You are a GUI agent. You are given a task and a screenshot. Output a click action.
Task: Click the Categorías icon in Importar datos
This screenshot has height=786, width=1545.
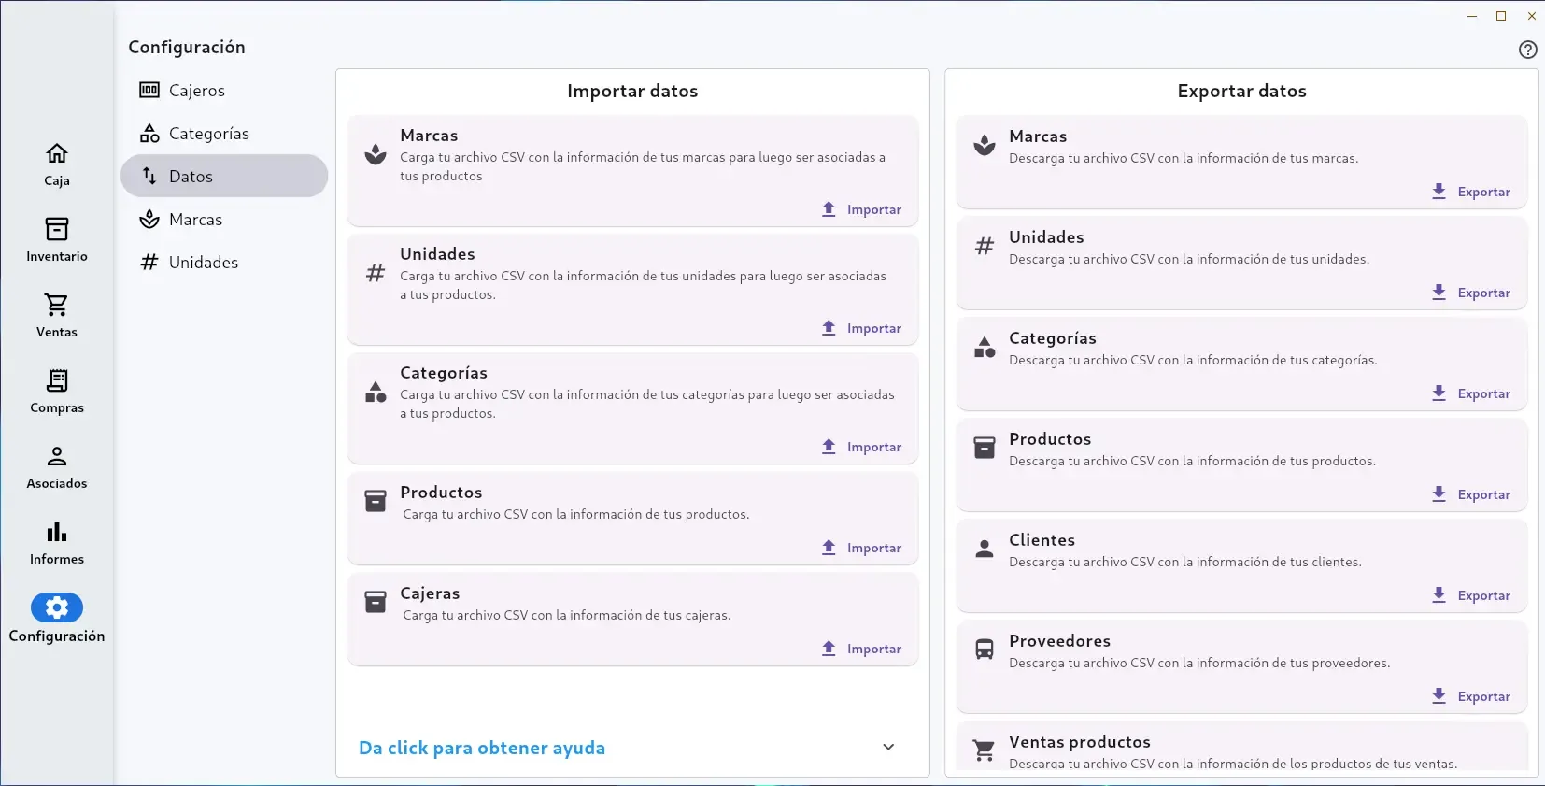pyautogui.click(x=376, y=392)
